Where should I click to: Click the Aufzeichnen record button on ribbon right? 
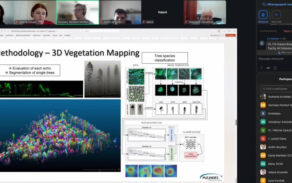[216, 35]
